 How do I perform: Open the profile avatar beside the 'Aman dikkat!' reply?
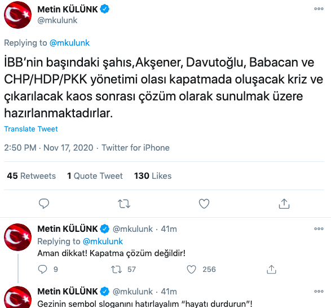click(x=17, y=237)
